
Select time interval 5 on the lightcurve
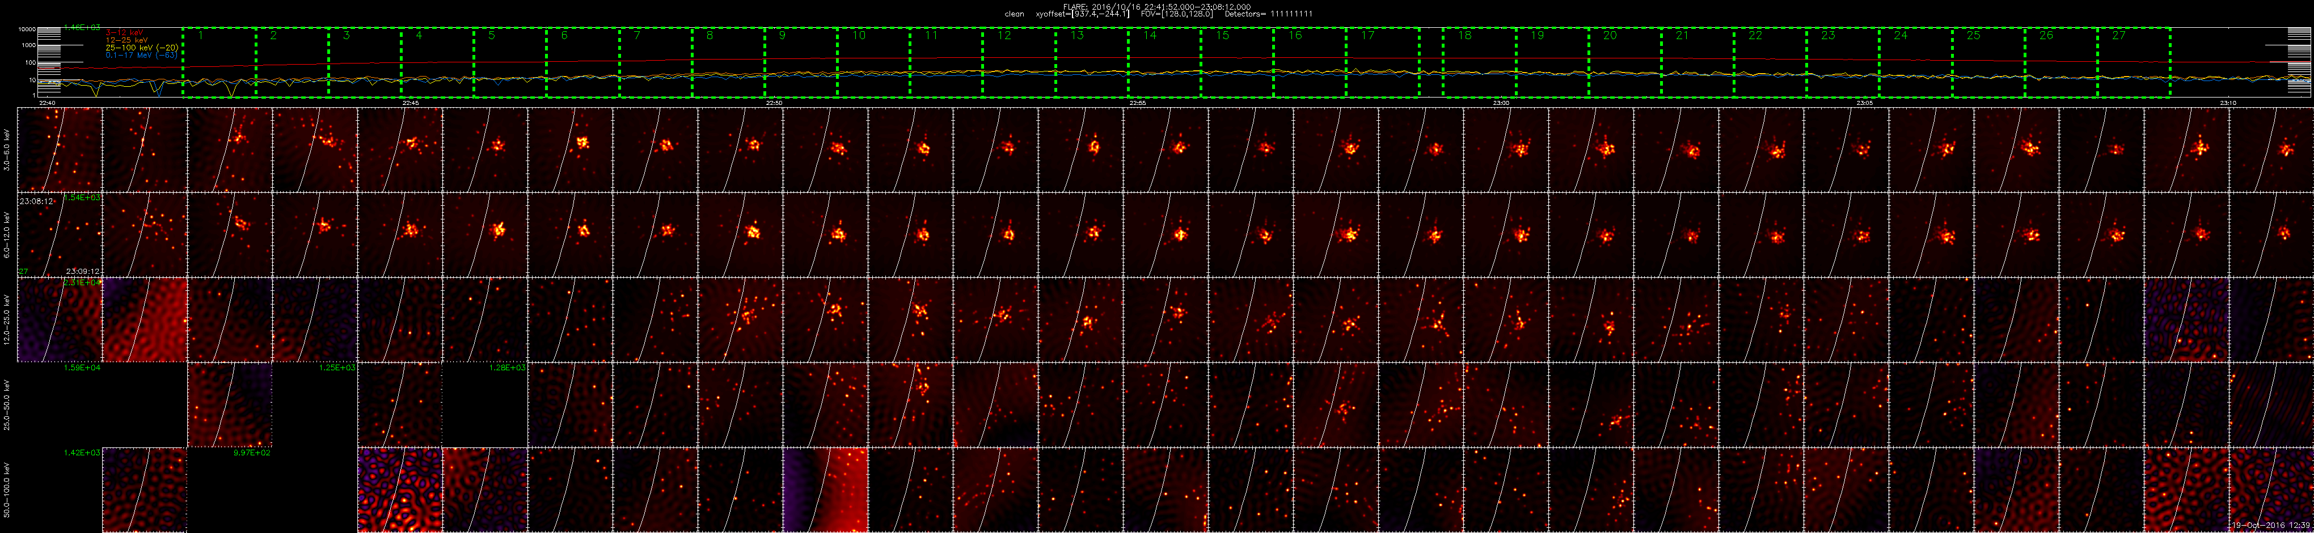(510, 62)
